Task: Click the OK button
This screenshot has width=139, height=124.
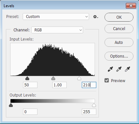Action: [119, 17]
